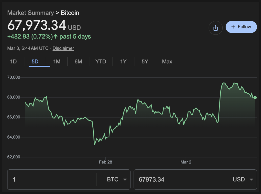
Task: Click the share icon button
Action: [x=215, y=28]
